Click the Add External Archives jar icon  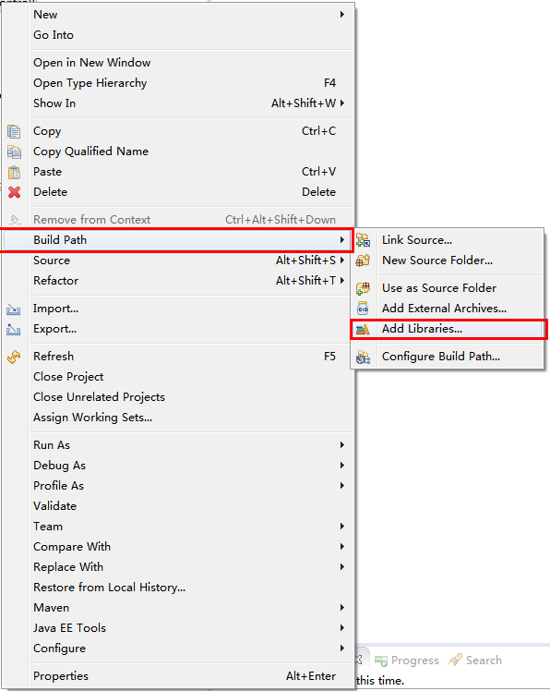(x=363, y=309)
